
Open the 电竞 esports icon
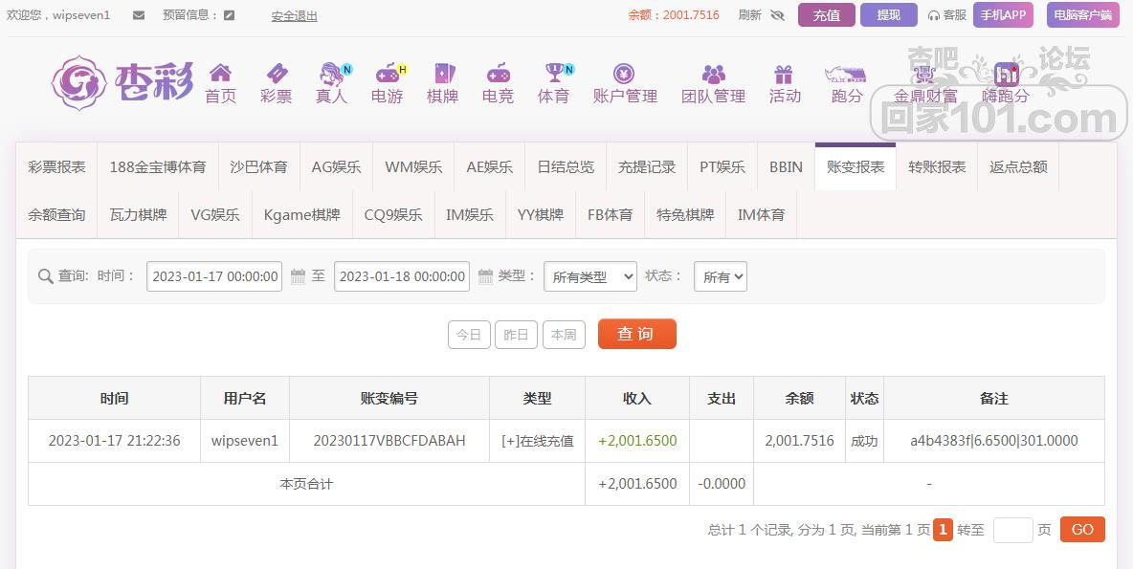(498, 73)
